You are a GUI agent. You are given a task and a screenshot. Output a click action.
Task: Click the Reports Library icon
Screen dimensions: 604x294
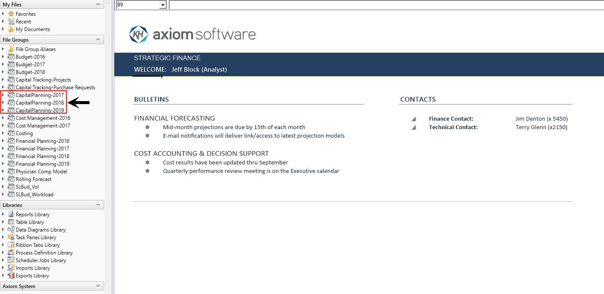point(11,215)
